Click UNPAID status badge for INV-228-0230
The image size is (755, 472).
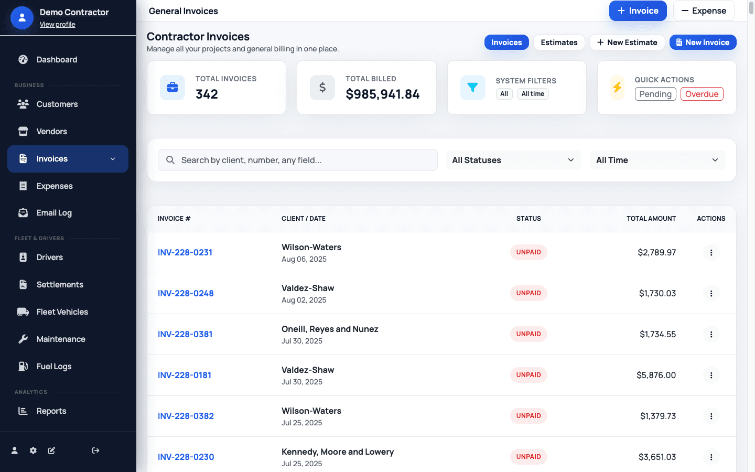coord(528,457)
